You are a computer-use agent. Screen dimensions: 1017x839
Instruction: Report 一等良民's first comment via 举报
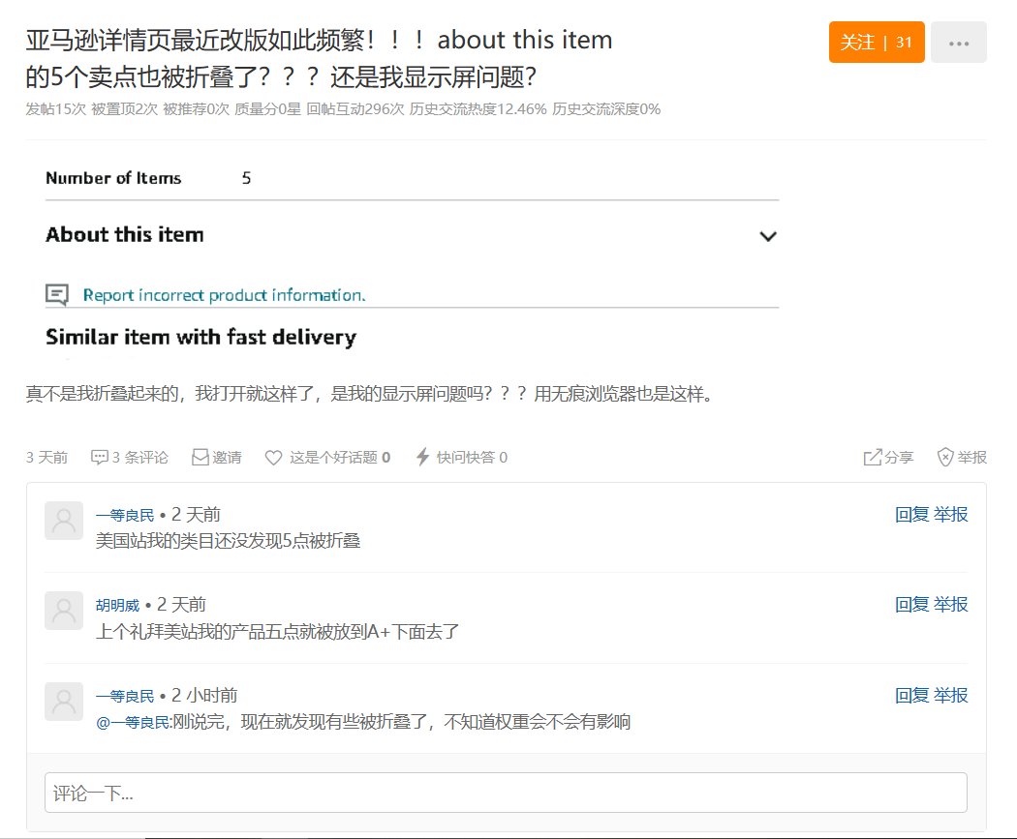(949, 514)
